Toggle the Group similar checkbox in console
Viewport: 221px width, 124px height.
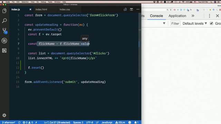pos(211,23)
